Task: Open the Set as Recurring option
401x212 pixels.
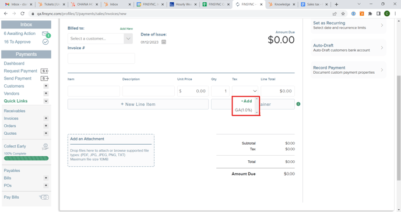Action: (349, 25)
